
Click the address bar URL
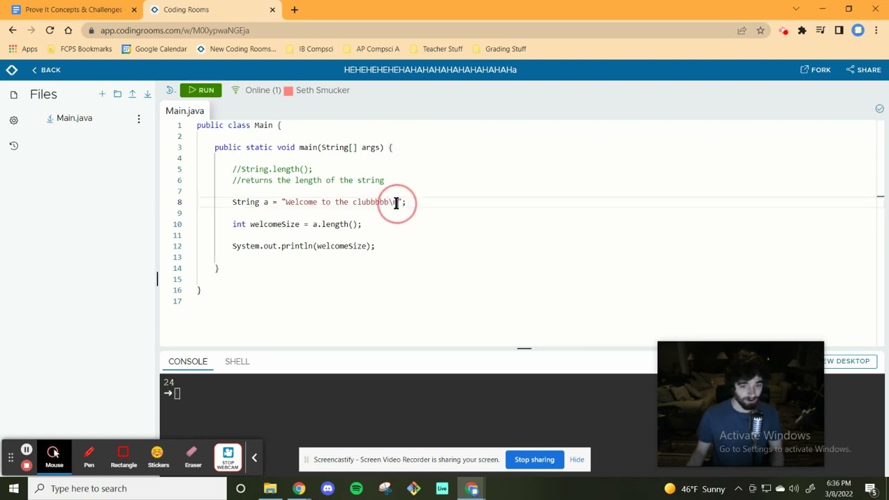174,31
